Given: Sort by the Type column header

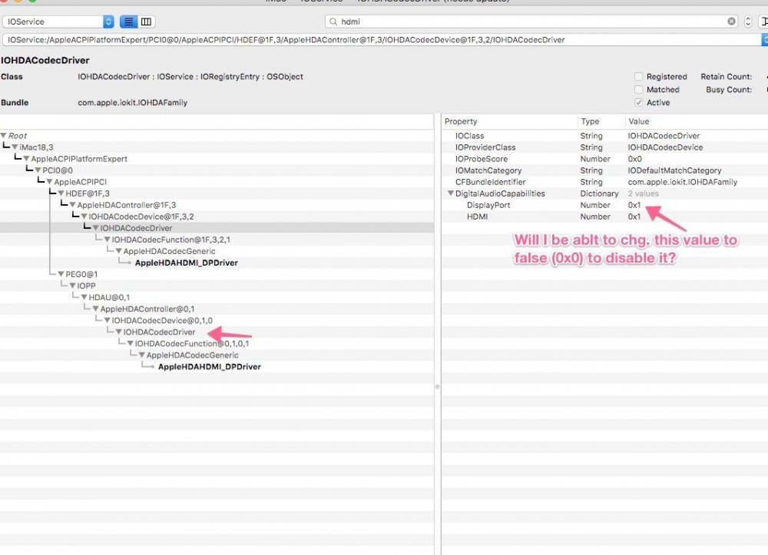Looking at the screenshot, I should point(601,121).
